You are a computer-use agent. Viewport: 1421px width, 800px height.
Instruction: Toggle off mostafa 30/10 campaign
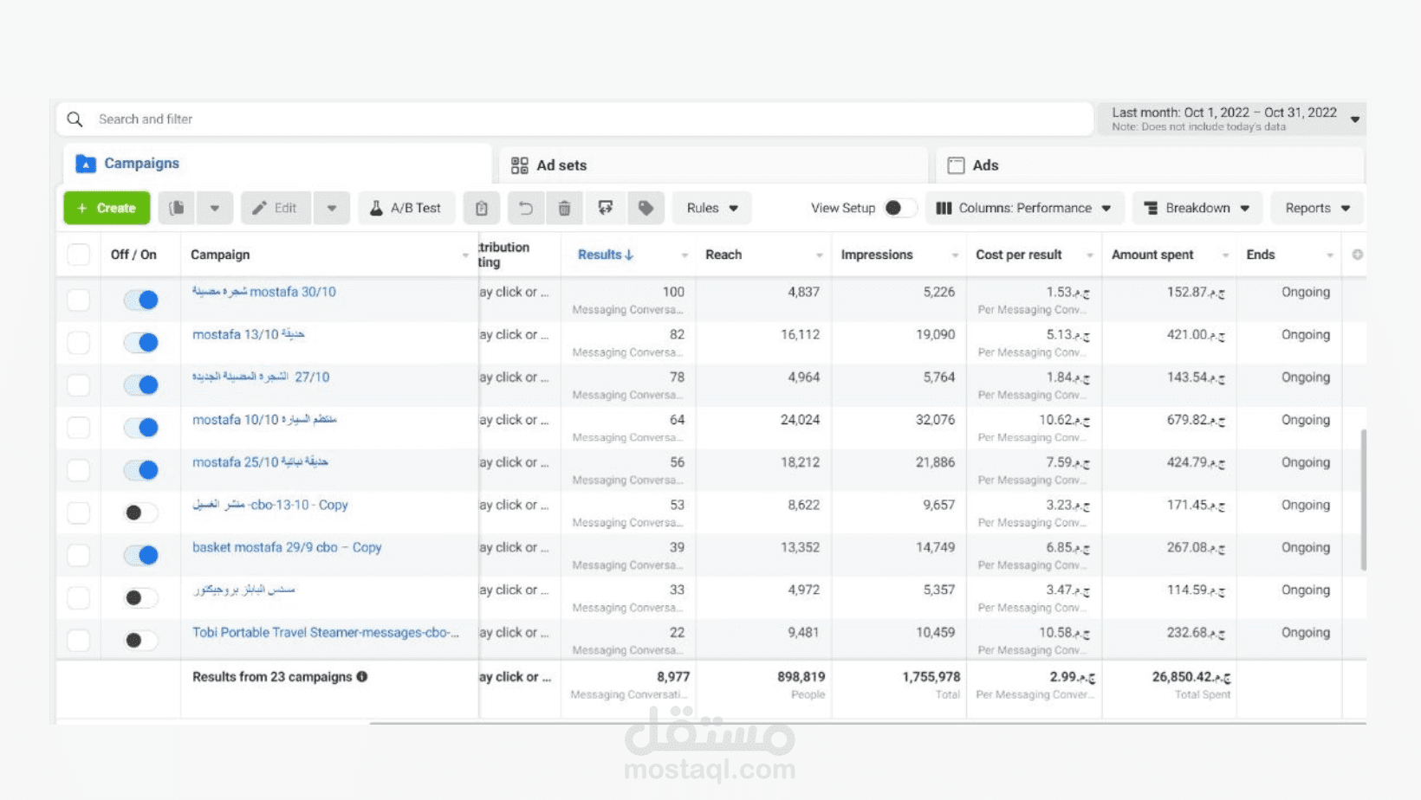tap(140, 300)
